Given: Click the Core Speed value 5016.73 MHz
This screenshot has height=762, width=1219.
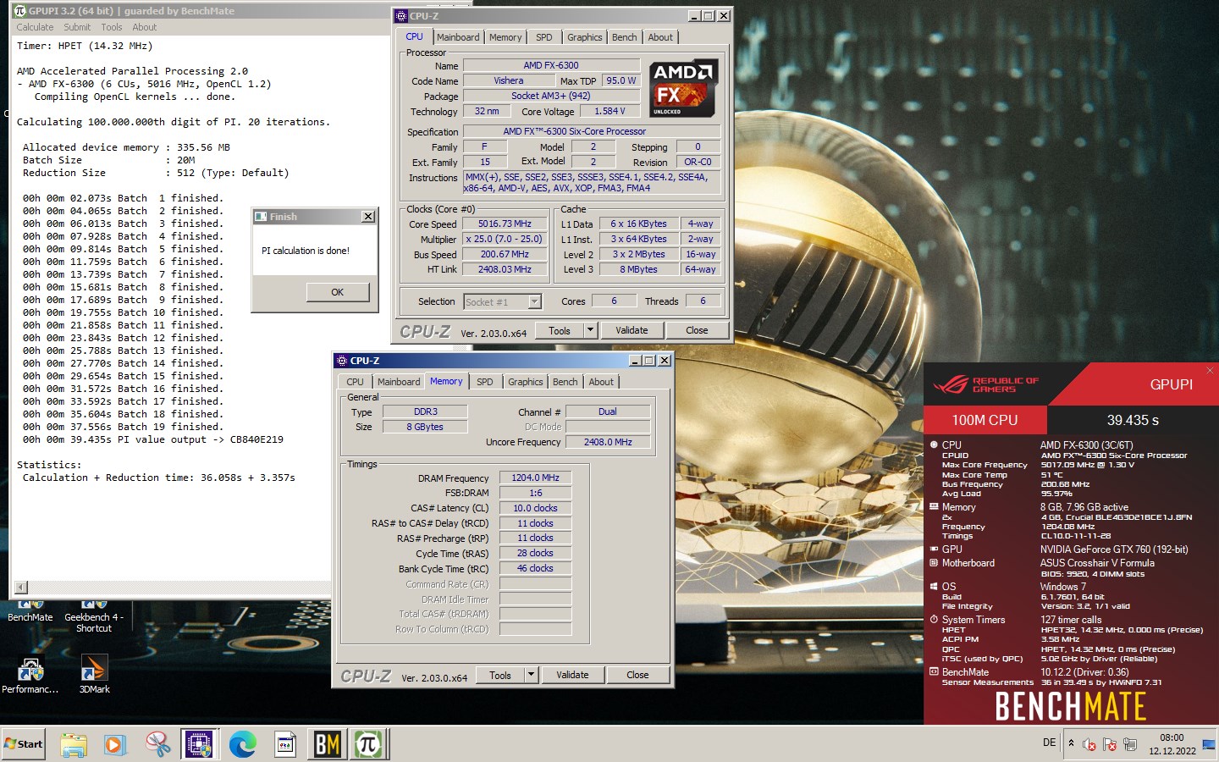Looking at the screenshot, I should 505,224.
